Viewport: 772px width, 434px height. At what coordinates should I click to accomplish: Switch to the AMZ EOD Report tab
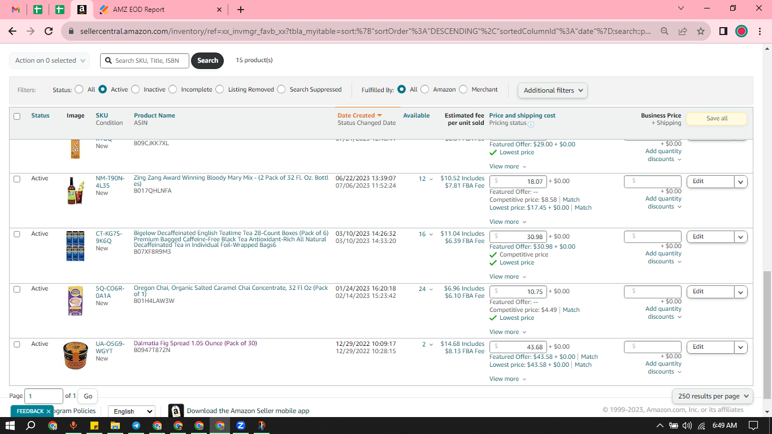(x=162, y=10)
